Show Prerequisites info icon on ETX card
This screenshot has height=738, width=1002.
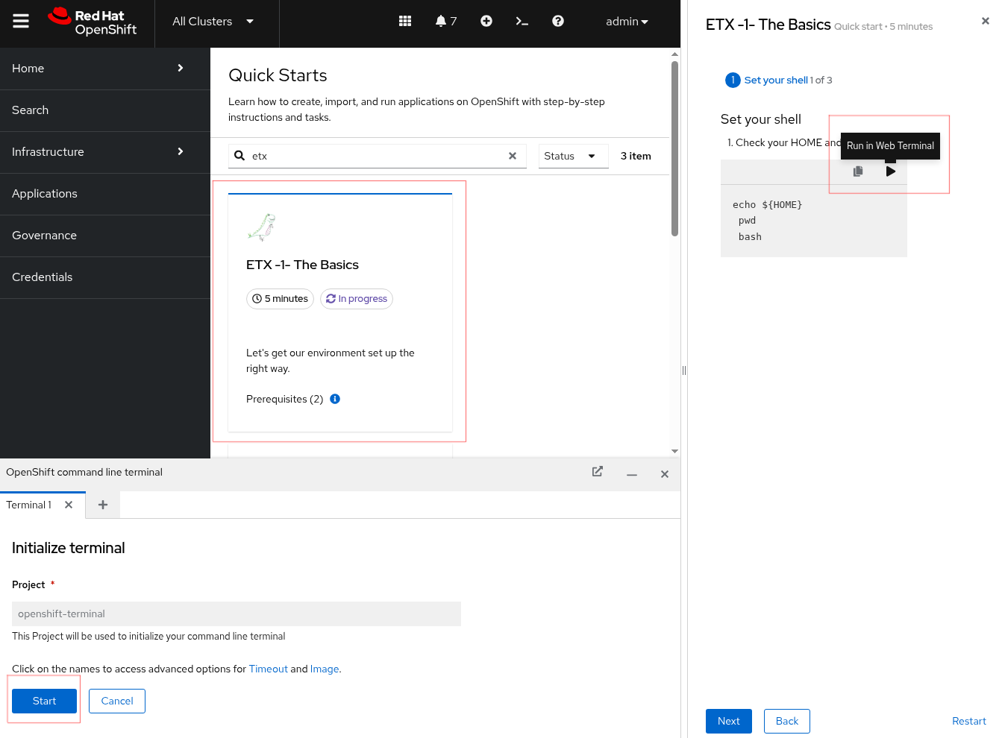[x=335, y=399]
